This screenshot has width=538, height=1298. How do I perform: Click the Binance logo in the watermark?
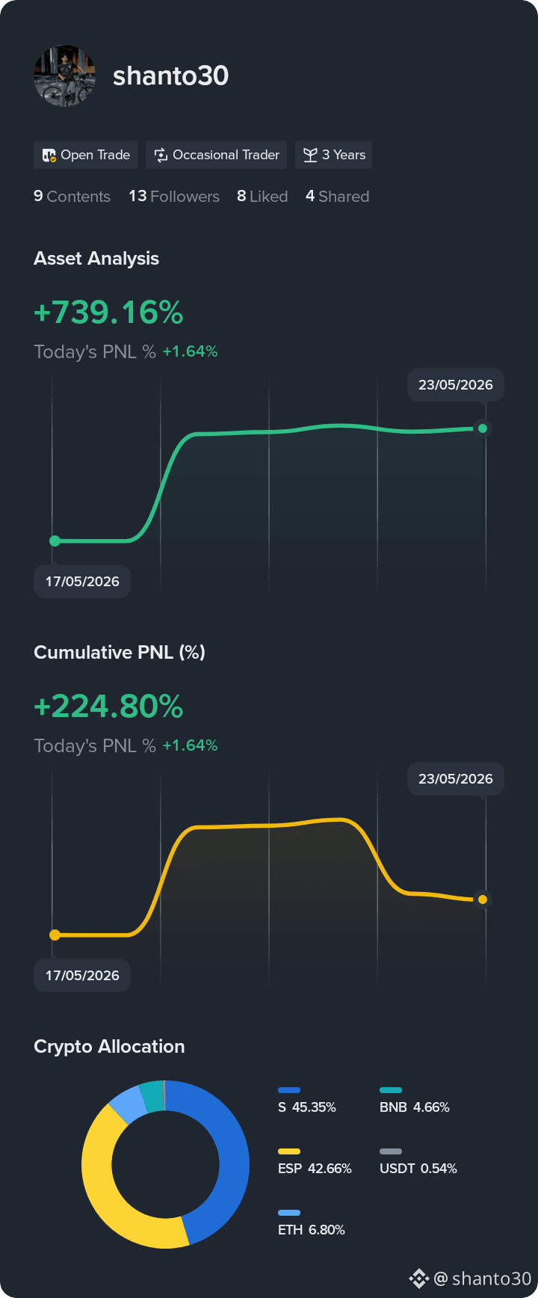[x=419, y=1278]
